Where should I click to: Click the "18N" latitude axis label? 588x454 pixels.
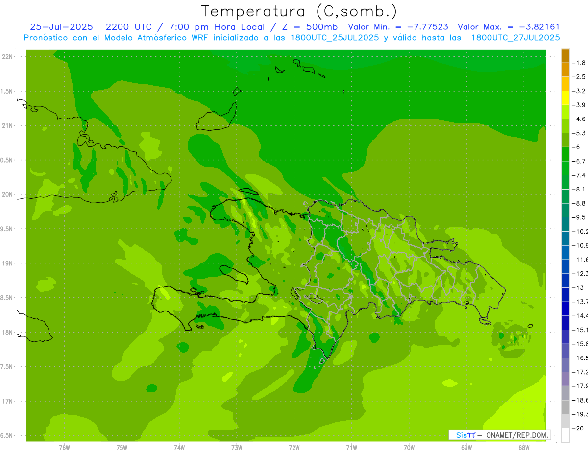pyautogui.click(x=7, y=332)
